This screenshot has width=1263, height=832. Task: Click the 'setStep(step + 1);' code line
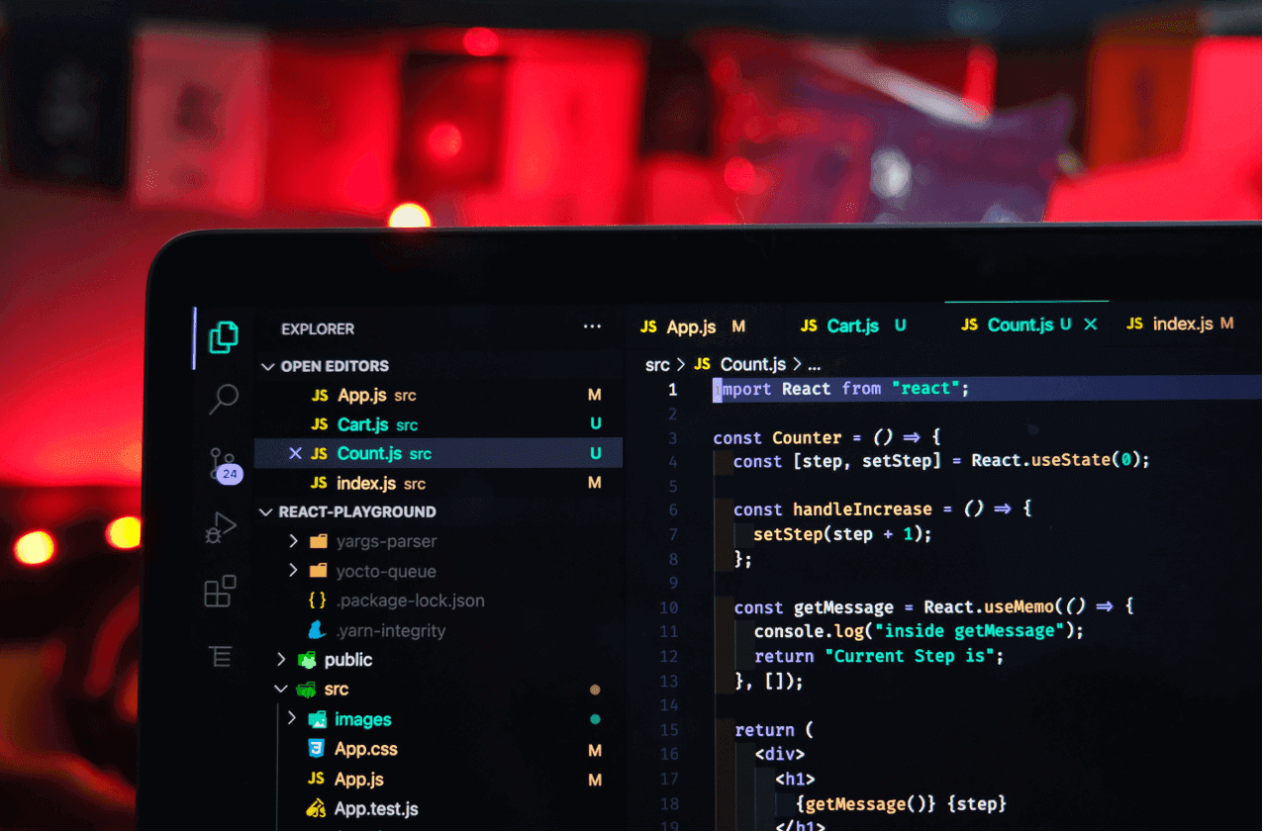point(842,533)
